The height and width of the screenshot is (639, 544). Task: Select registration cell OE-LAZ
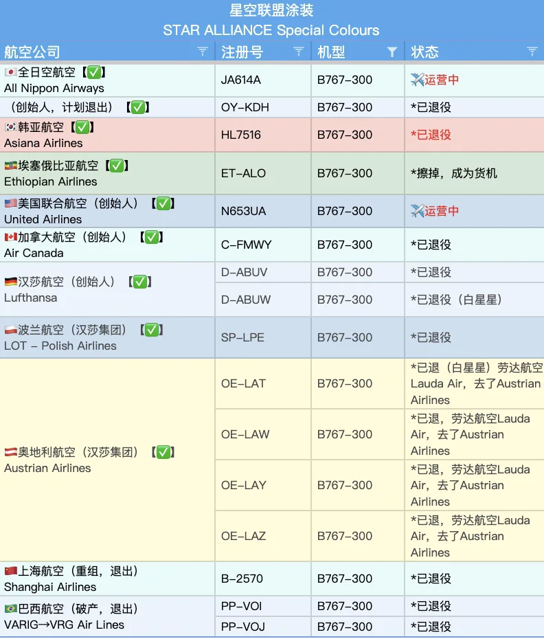263,536
